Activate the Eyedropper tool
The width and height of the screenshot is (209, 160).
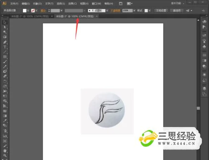5,120
